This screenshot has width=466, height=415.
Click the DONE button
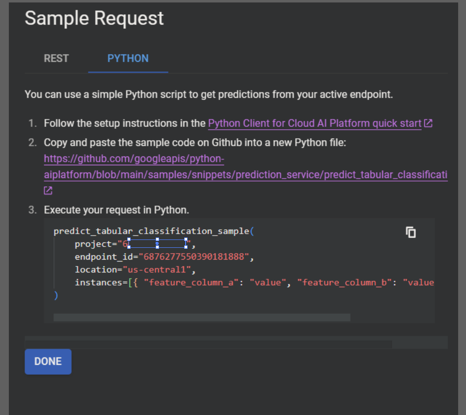[48, 361]
